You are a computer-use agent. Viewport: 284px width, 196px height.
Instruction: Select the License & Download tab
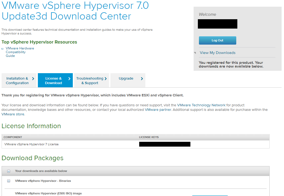tap(55, 80)
